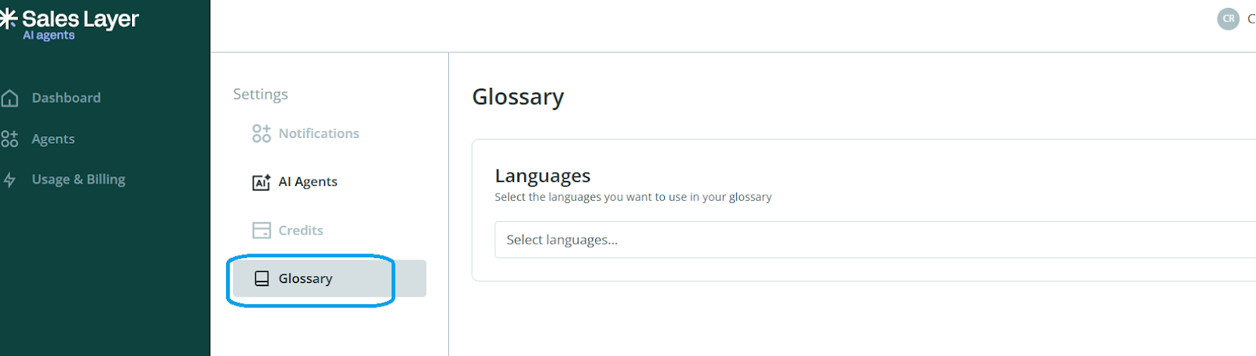This screenshot has height=356, width=1256.
Task: Click the AI Agents sparkle icon
Action: coord(261,182)
